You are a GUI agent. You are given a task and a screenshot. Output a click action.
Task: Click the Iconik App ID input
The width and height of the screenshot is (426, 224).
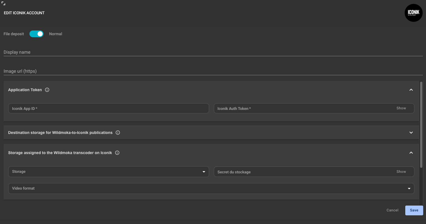109,109
